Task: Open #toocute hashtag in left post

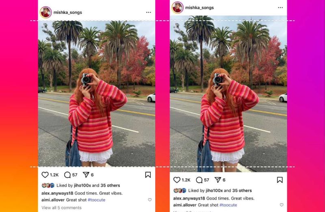Action: click(96, 200)
